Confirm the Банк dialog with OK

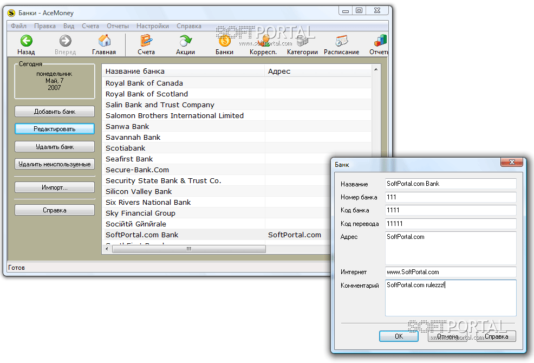pyautogui.click(x=399, y=336)
